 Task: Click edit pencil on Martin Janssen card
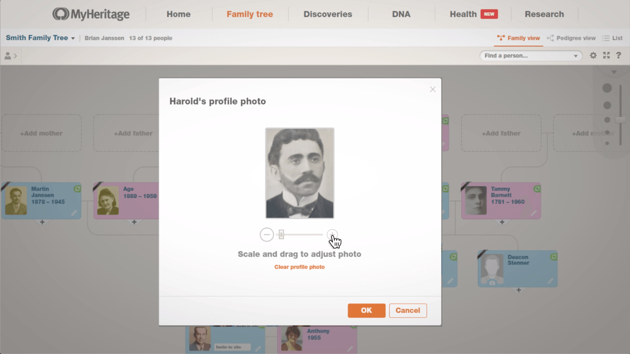pyautogui.click(x=74, y=213)
